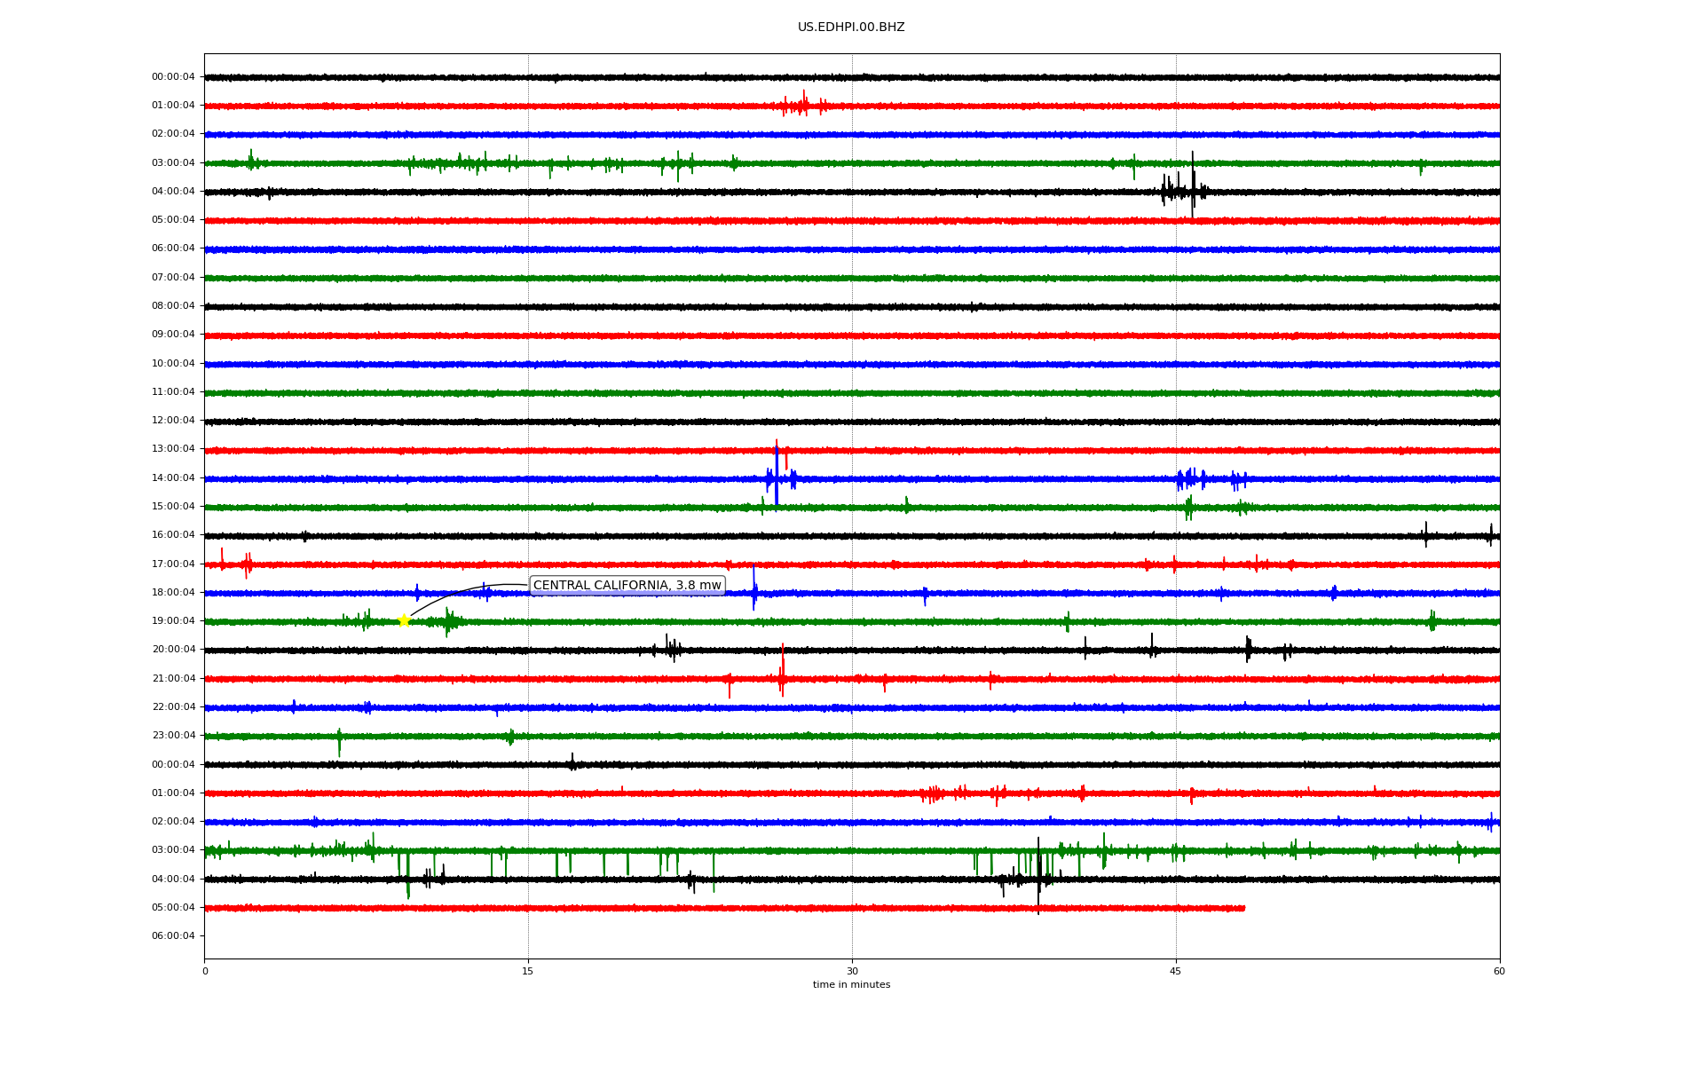Click the 11:00:04 row label

[x=173, y=392]
